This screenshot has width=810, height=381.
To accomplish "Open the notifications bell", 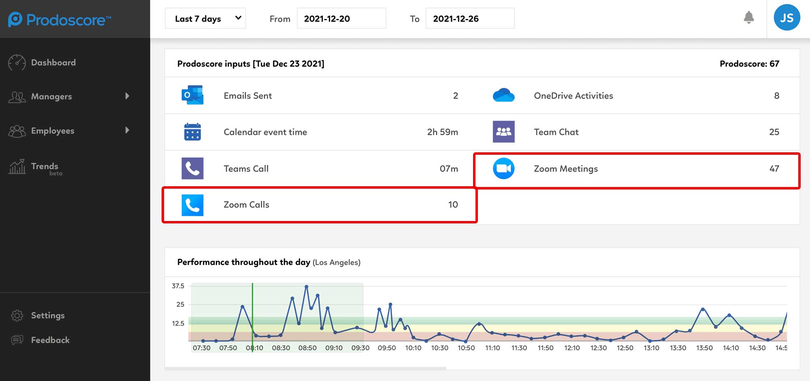I will (x=749, y=18).
